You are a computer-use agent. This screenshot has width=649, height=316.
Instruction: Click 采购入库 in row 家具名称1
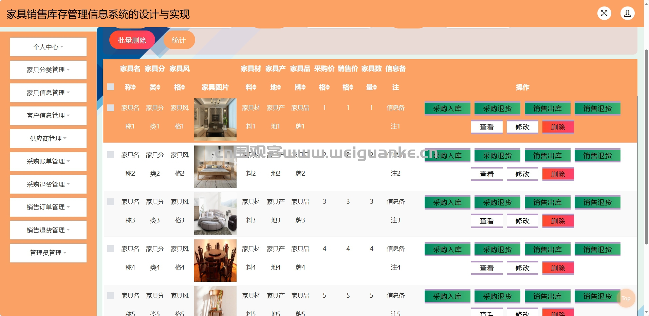pos(447,108)
